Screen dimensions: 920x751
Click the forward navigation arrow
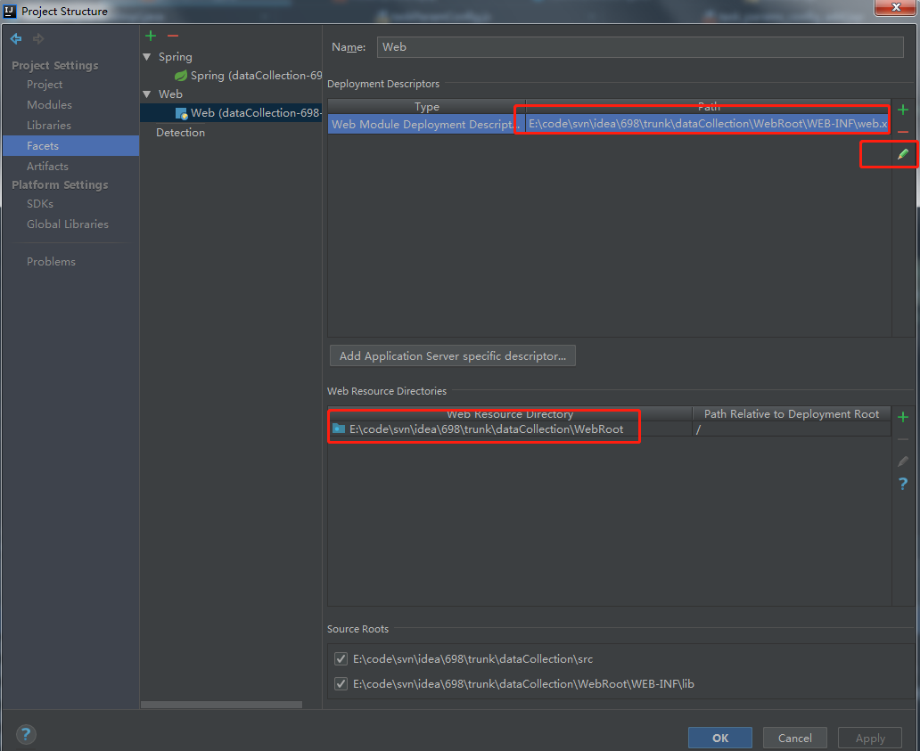tap(38, 38)
